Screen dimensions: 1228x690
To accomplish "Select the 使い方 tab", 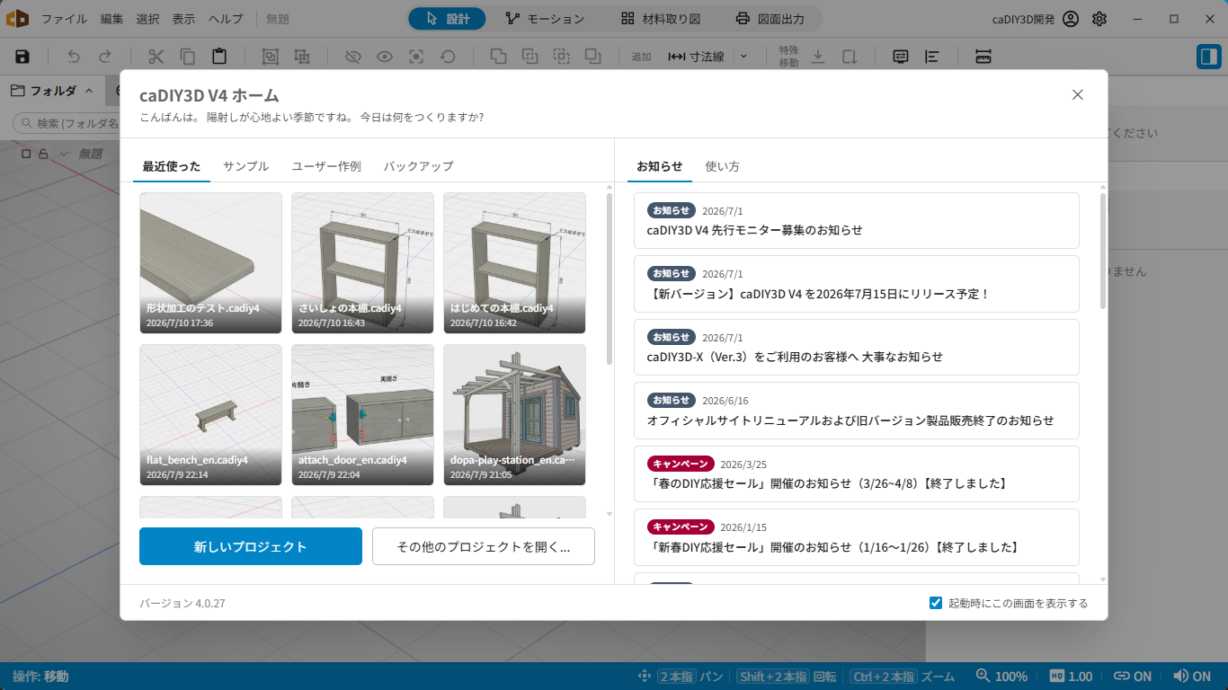I will (x=723, y=166).
